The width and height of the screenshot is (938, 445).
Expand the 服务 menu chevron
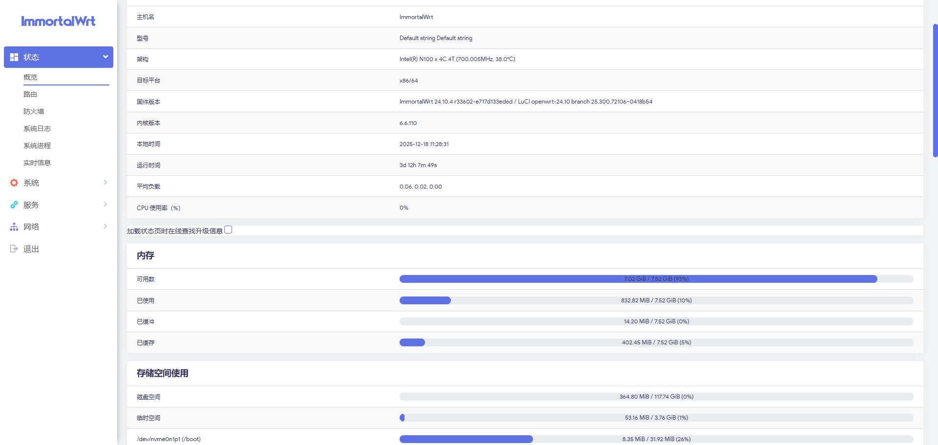[106, 204]
